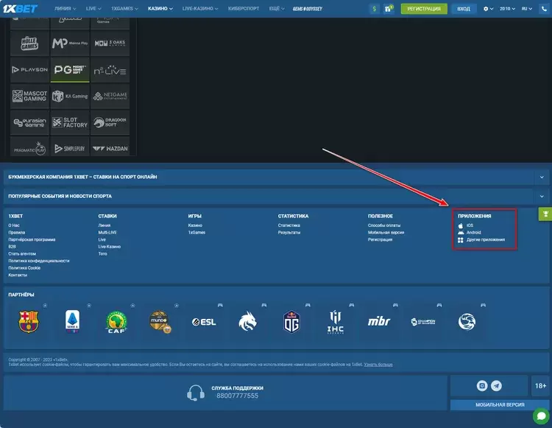The image size is (552, 428).
Task: Click the CAF partner logo
Action: coord(116,322)
